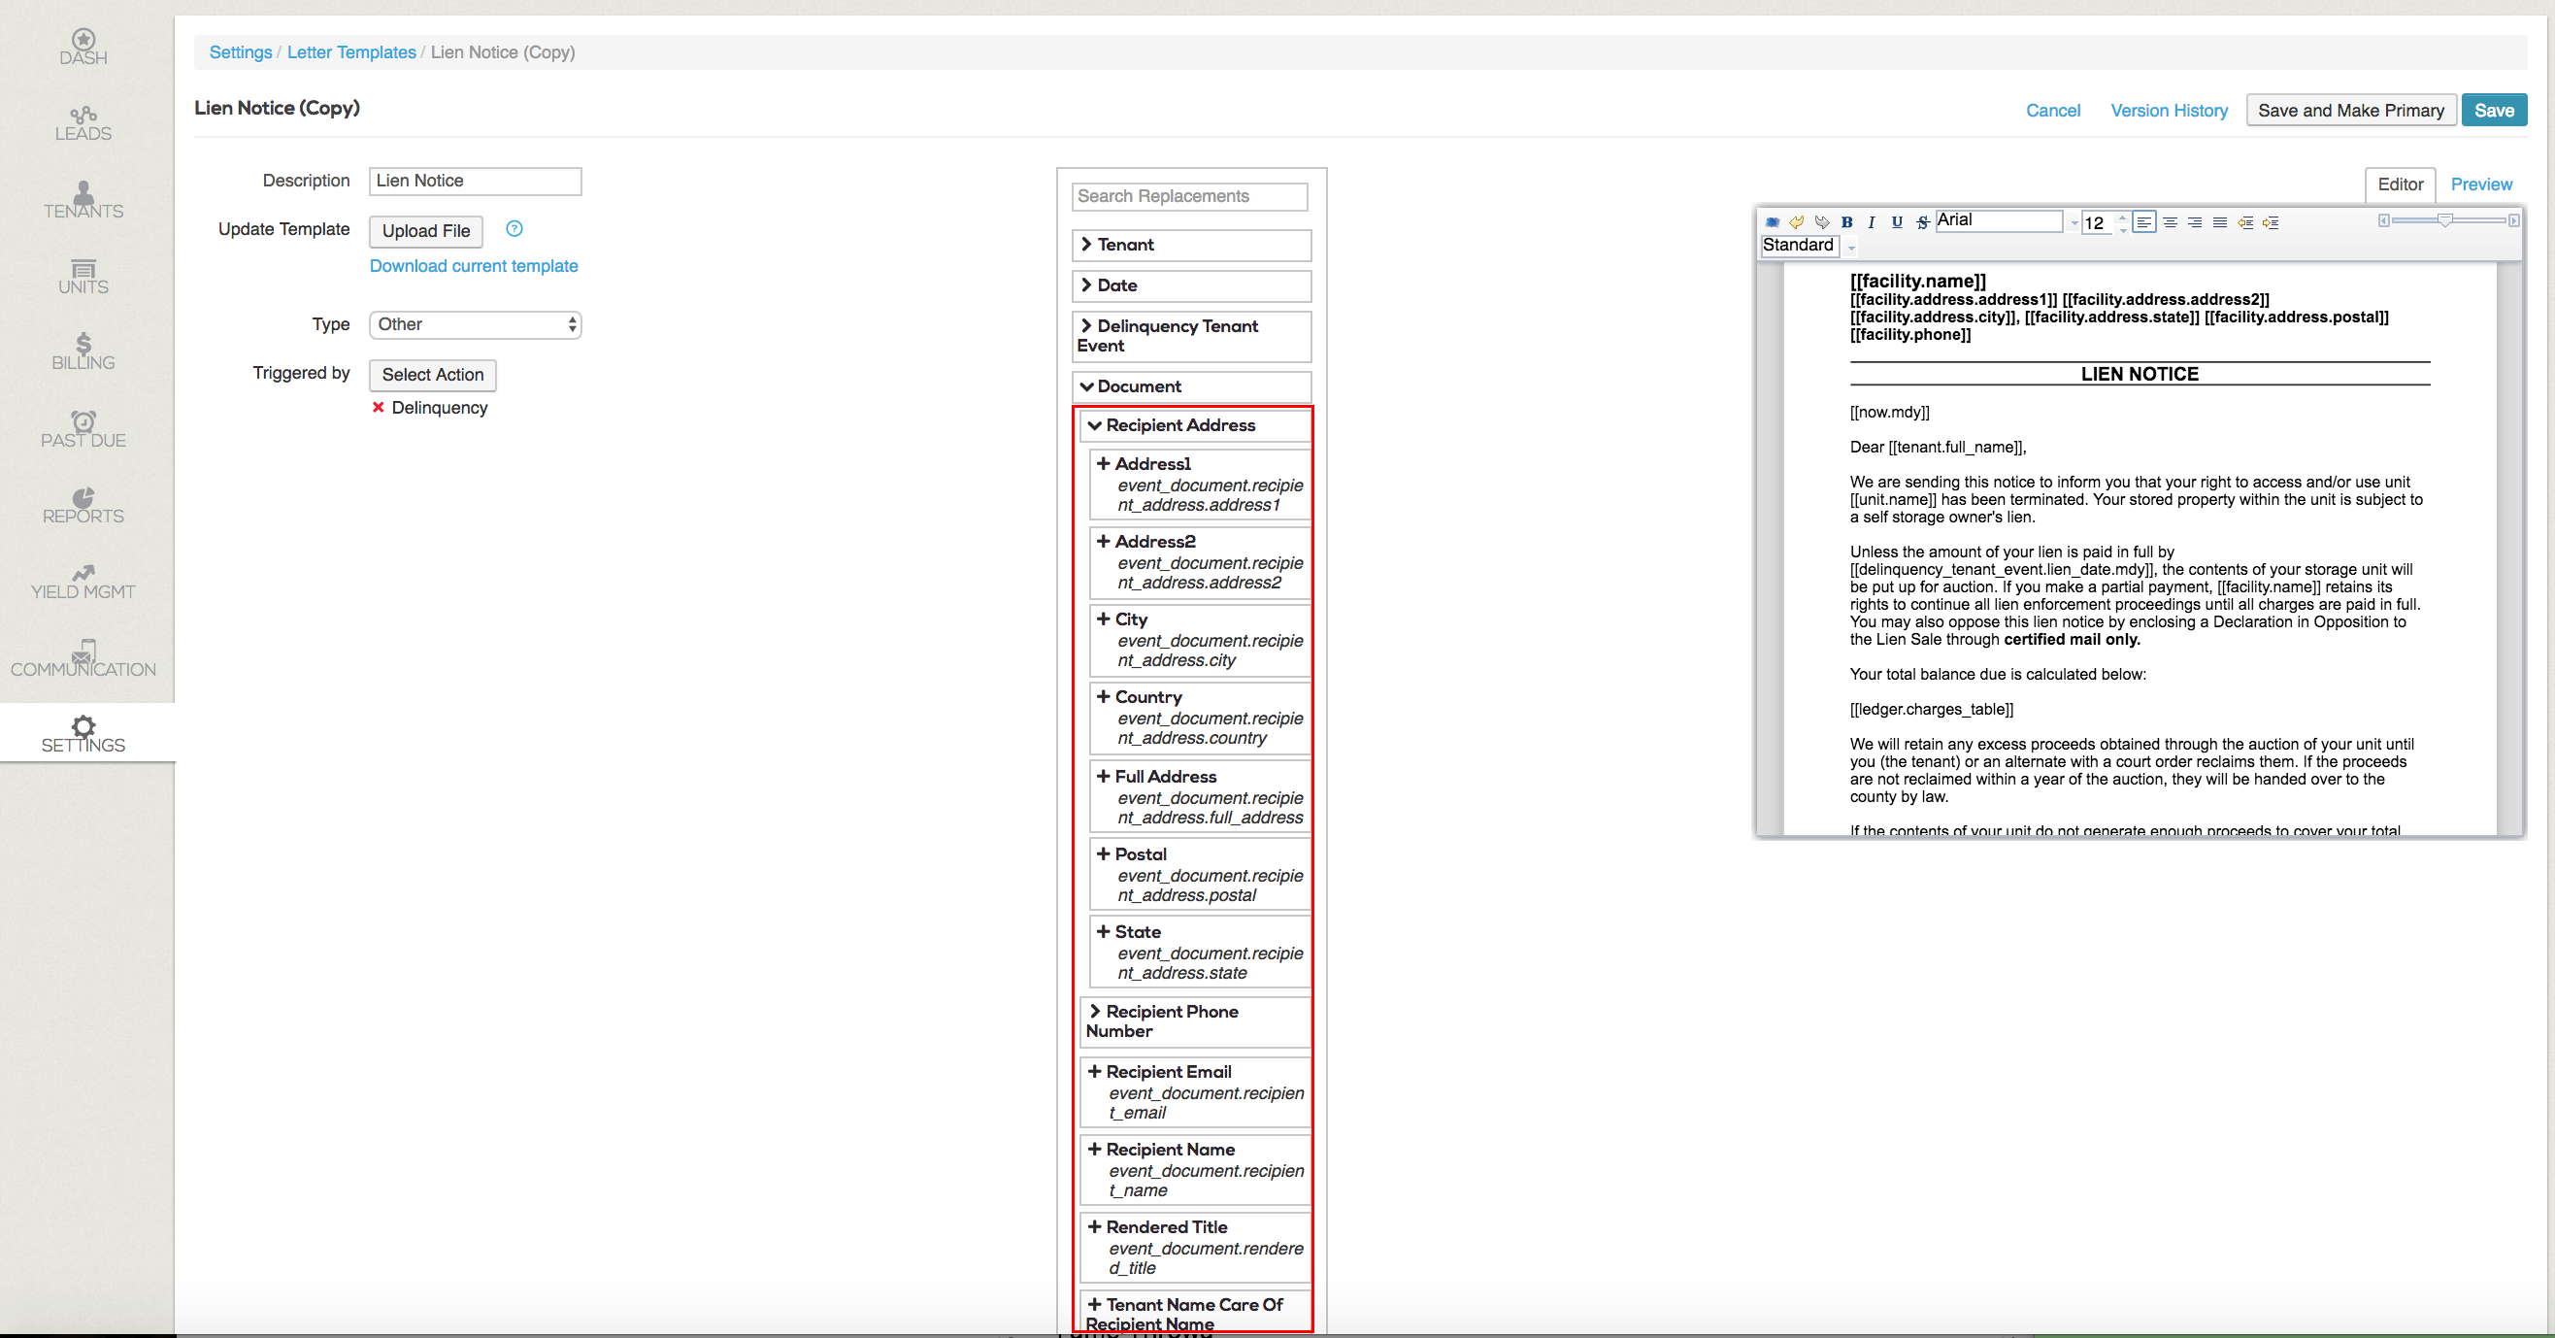The height and width of the screenshot is (1338, 2555).
Task: Toggle italic formatting in the editor
Action: [x=1872, y=222]
